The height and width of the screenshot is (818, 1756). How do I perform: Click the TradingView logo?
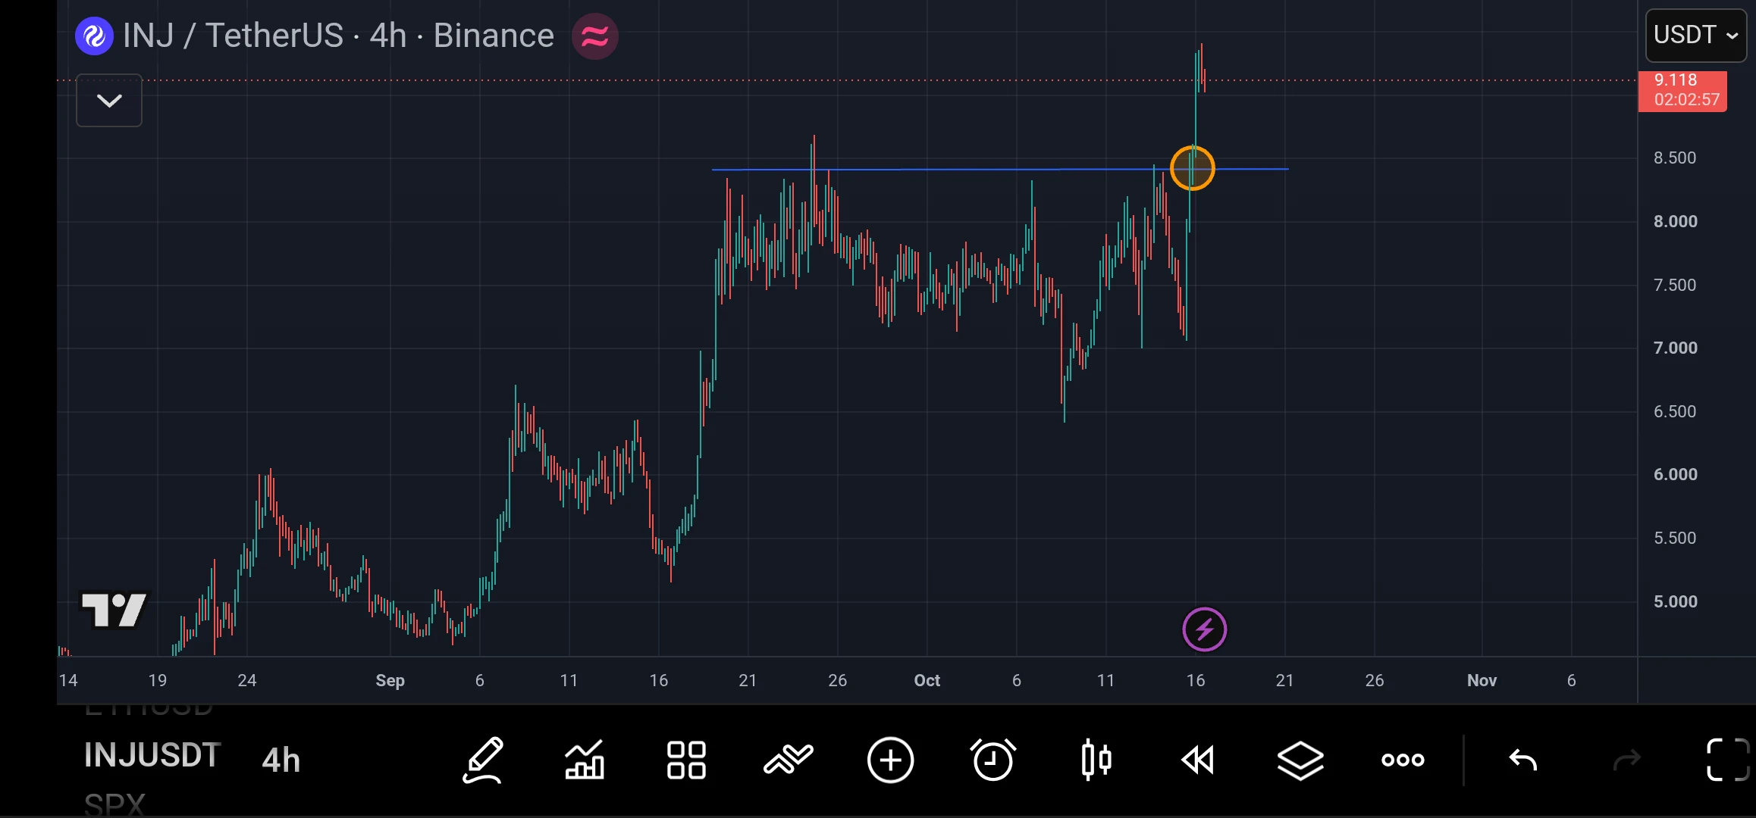[x=114, y=610]
